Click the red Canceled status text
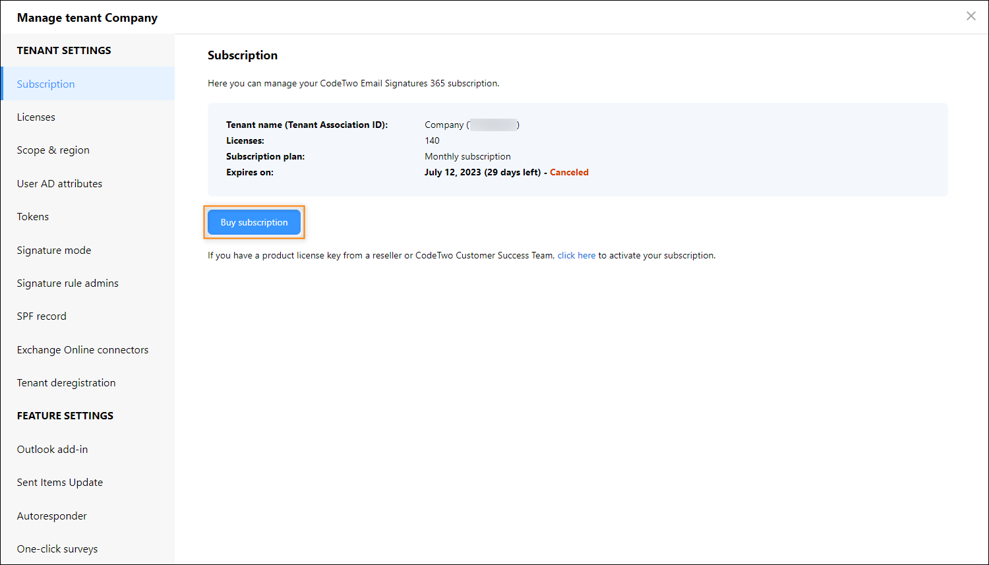This screenshot has width=989, height=565. tap(569, 172)
